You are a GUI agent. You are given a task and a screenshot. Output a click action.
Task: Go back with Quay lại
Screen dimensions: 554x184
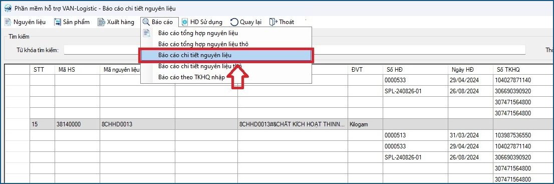(x=246, y=22)
